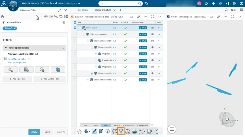Click the binoculars find icon
This screenshot has width=245, height=137.
(128, 131)
